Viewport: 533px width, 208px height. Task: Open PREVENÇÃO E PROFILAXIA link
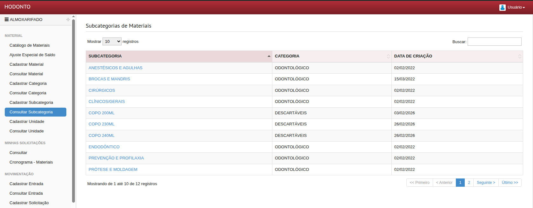click(x=116, y=158)
